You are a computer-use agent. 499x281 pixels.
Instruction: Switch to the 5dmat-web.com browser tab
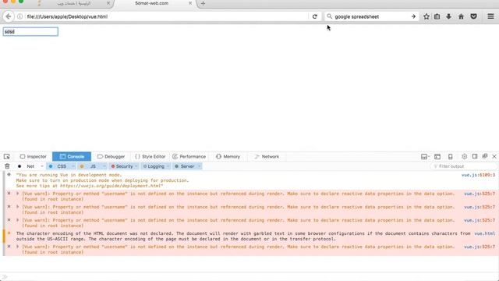[x=155, y=3]
